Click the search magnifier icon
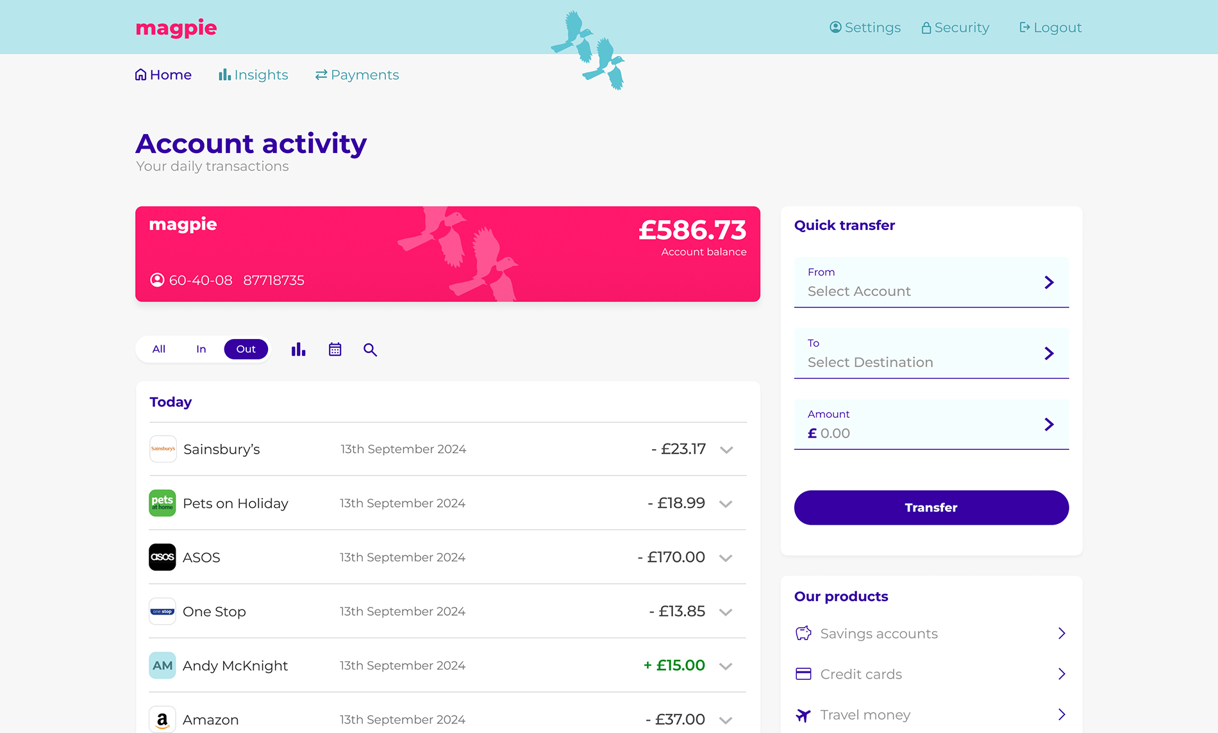1218x733 pixels. 370,350
